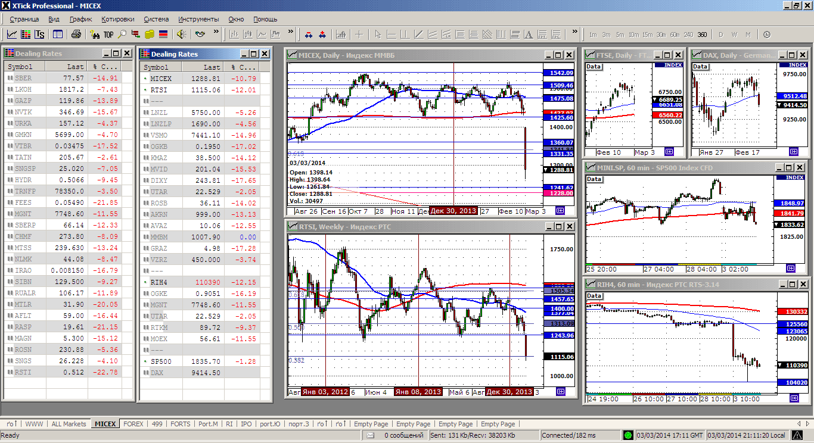
Task: Click envelope messages icon in status bar
Action: (370, 435)
